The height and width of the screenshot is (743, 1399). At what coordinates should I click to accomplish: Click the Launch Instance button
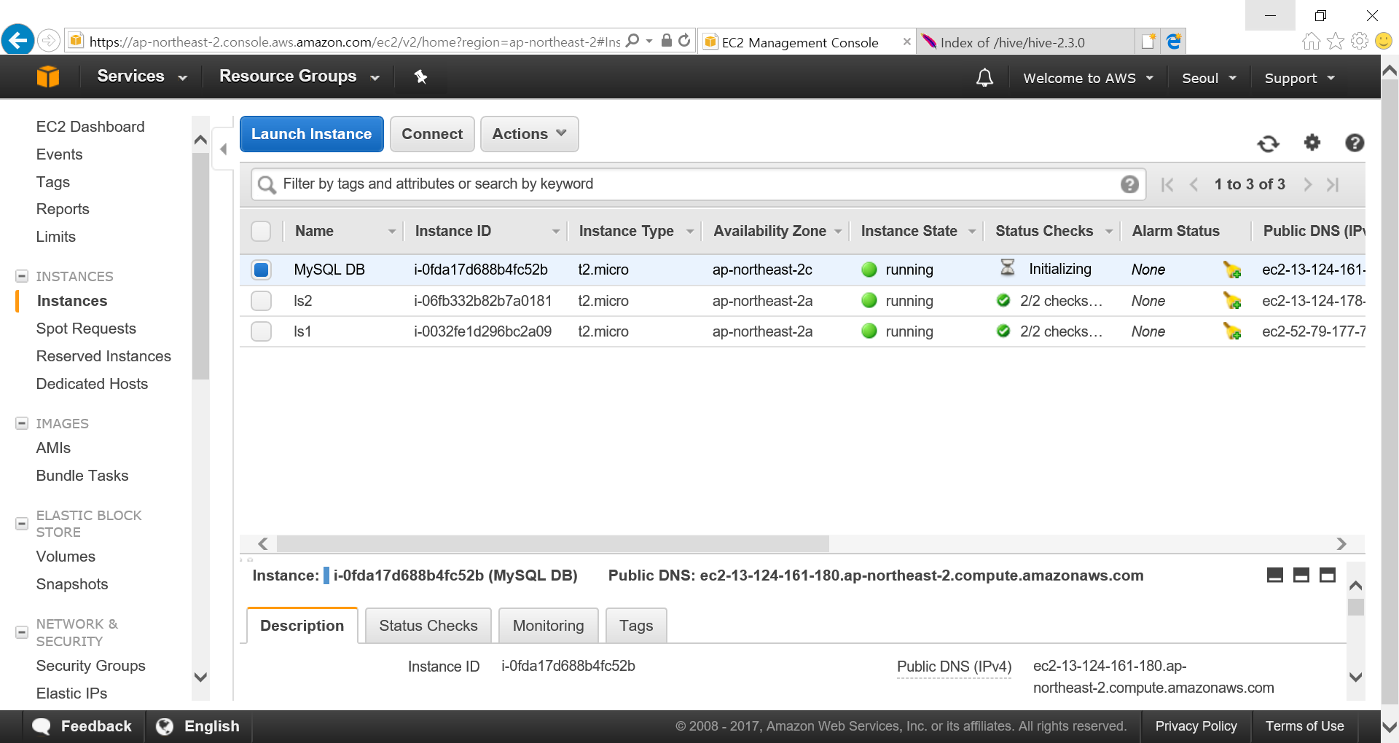[311, 134]
